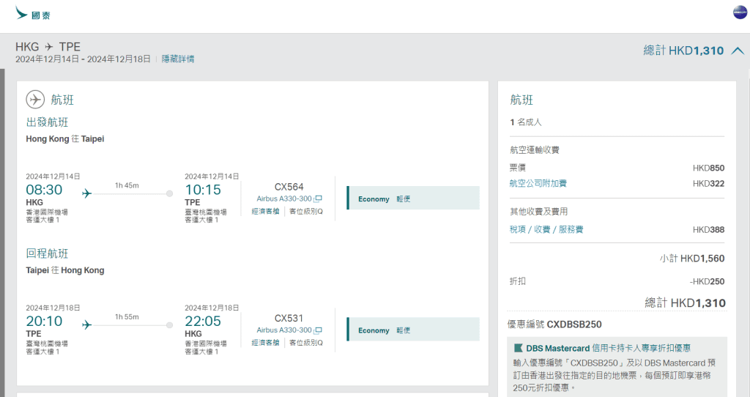The height and width of the screenshot is (397, 750).
Task: Open the 航空公司附加費 surcharge link
Action: click(x=538, y=183)
